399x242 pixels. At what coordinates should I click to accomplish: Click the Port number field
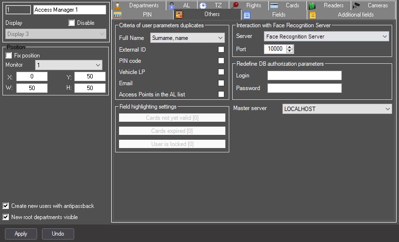tap(275, 49)
